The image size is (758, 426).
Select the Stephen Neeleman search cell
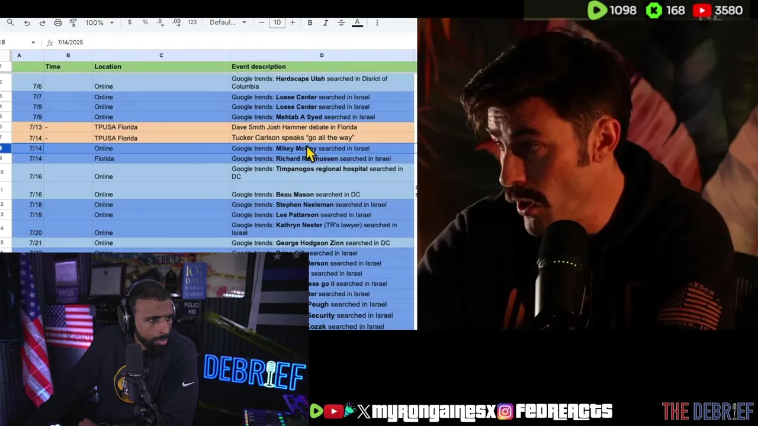click(x=322, y=205)
